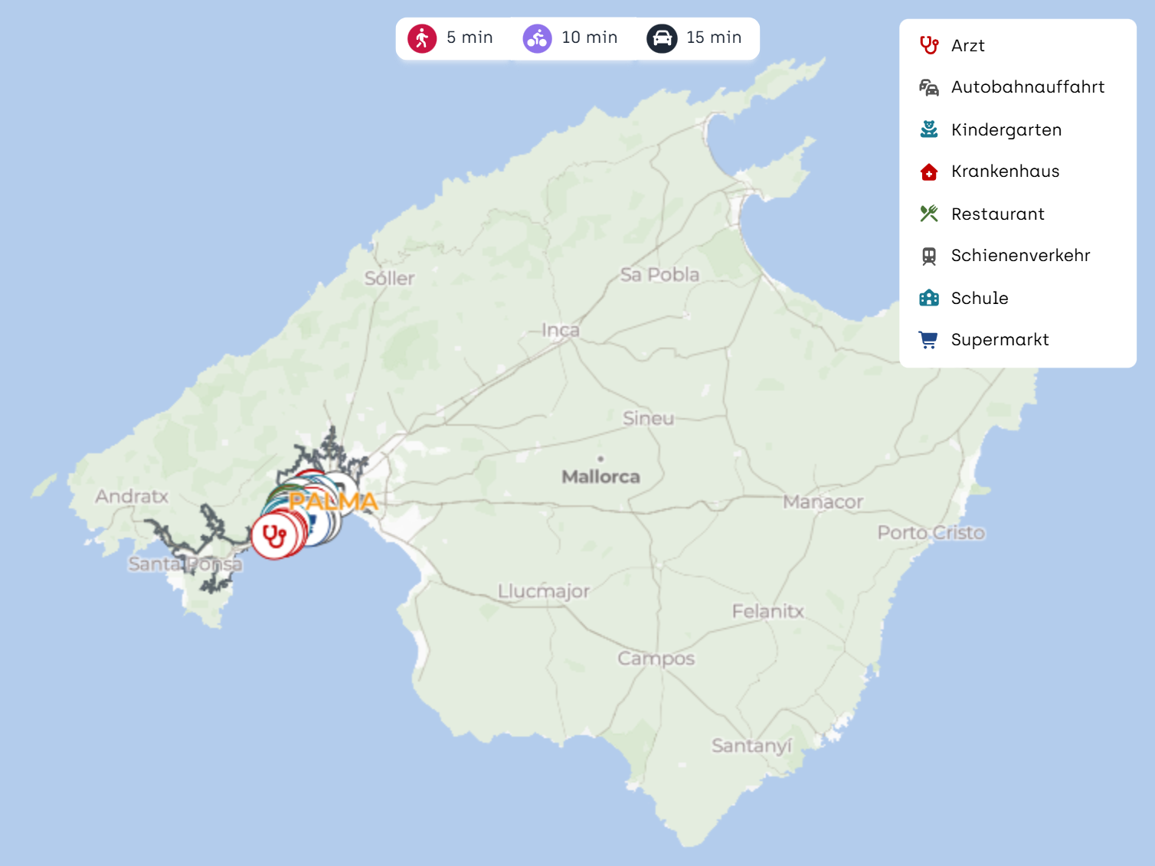This screenshot has height=866, width=1155.
Task: Click the Arzt stethoscope legend icon
Action: pos(929,46)
